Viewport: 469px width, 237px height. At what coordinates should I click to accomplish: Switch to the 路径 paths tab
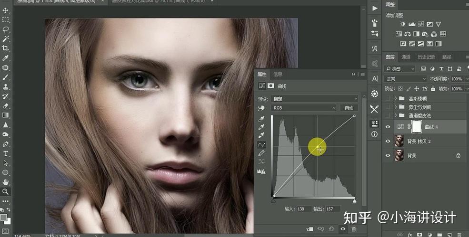(x=447, y=57)
